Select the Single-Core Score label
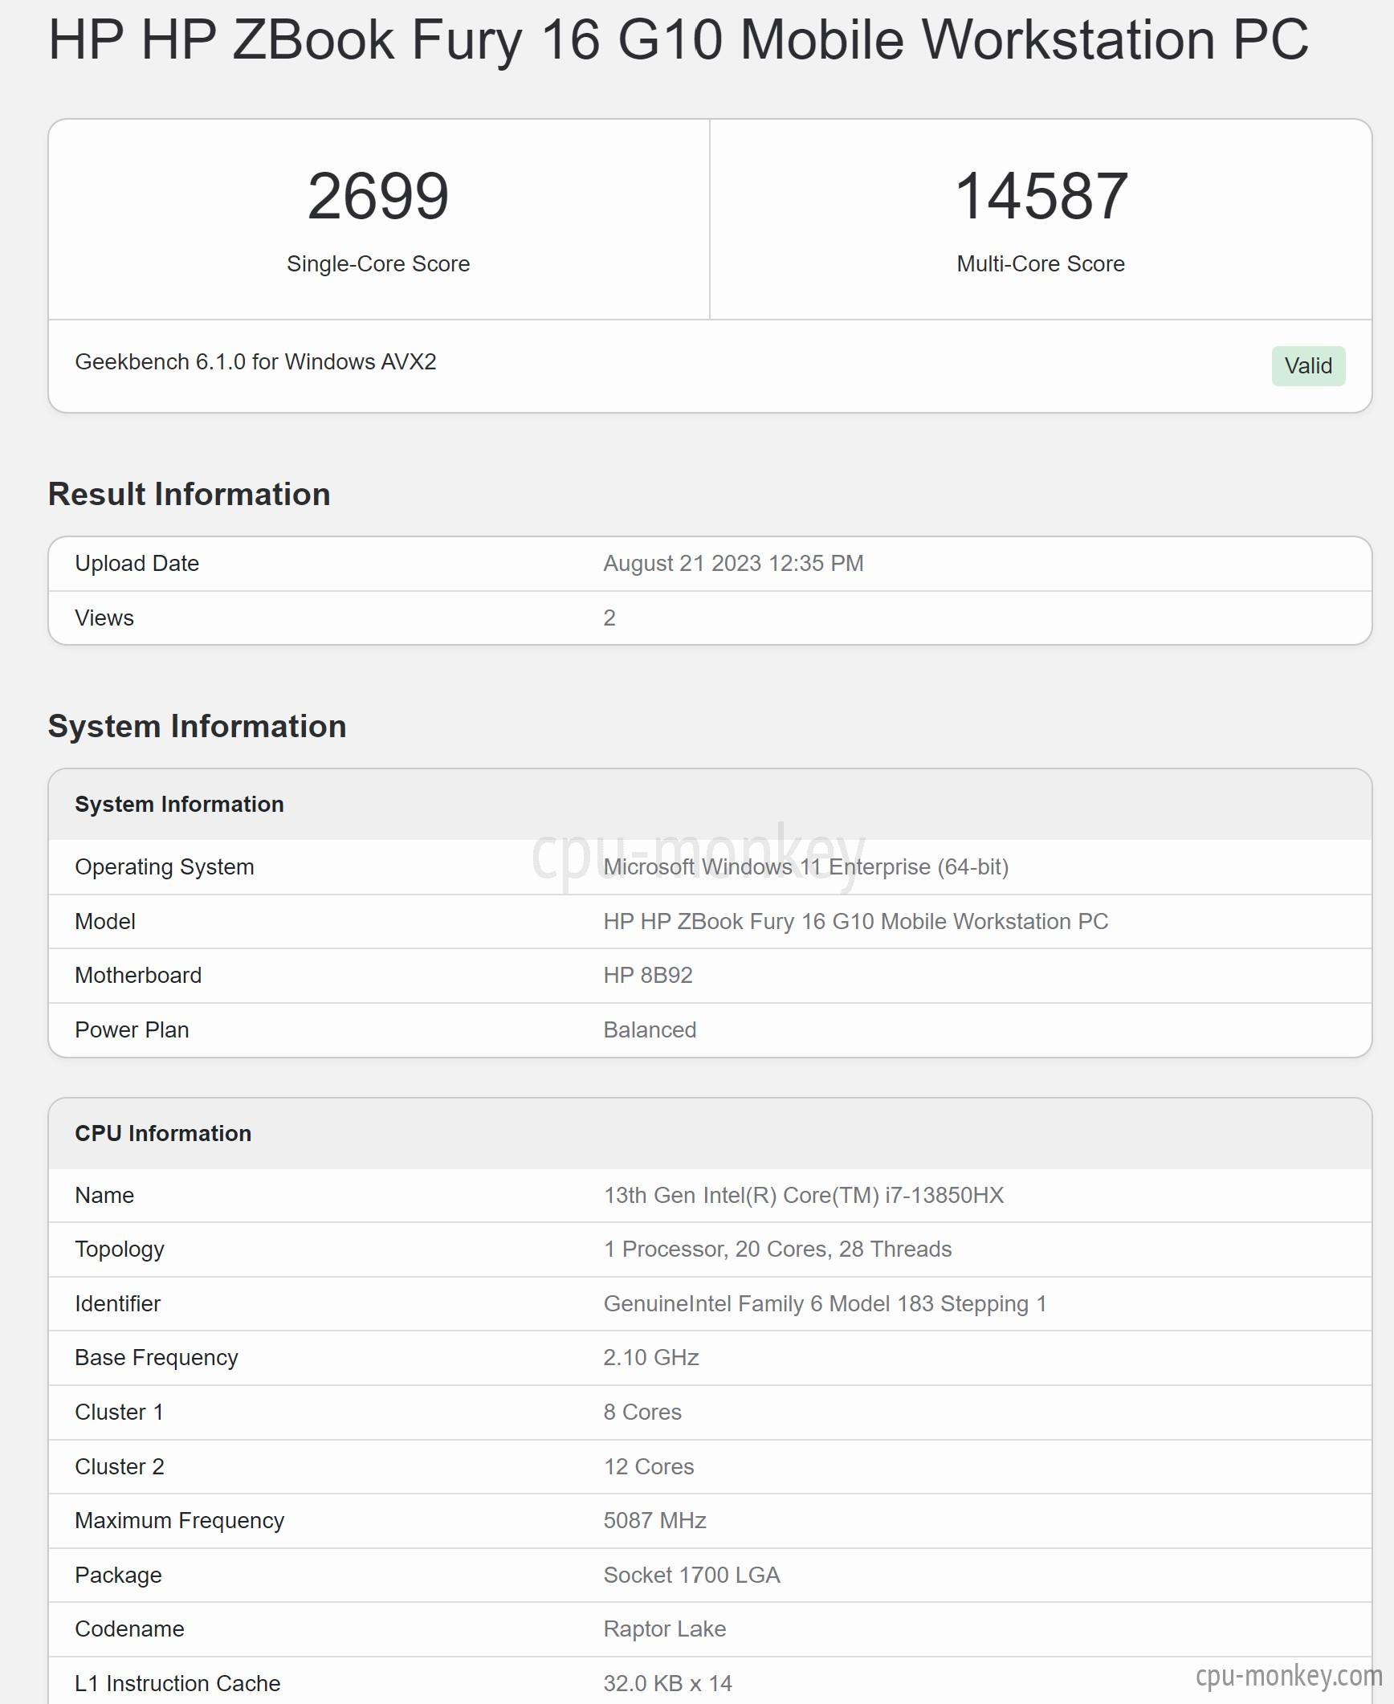1394x1704 pixels. (x=378, y=264)
